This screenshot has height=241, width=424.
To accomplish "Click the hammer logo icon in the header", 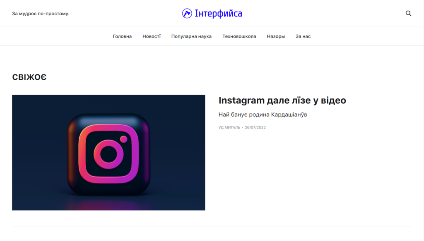I will [x=187, y=13].
